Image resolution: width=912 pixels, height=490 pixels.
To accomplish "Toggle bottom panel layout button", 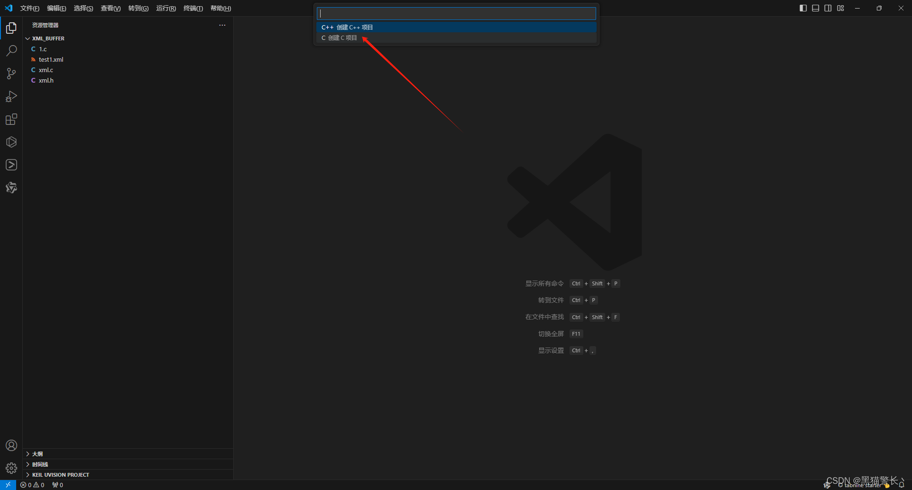I will click(816, 8).
